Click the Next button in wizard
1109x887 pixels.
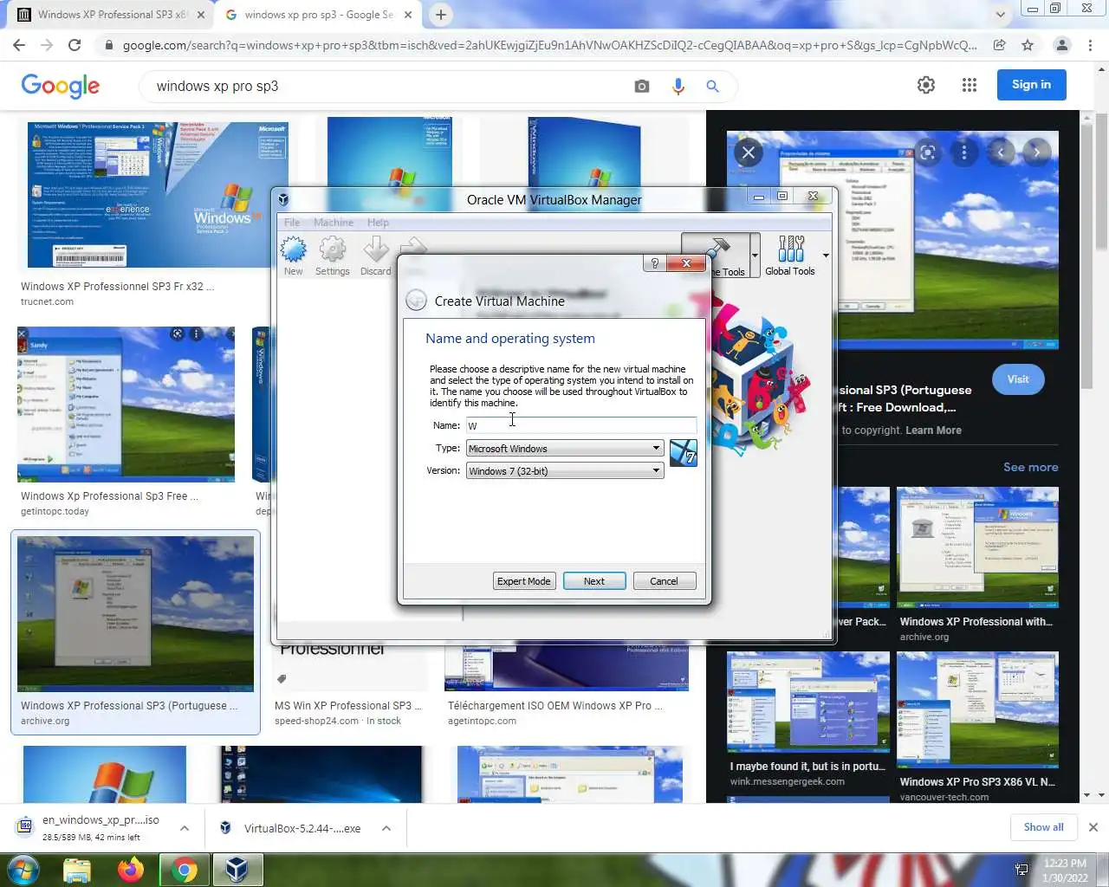pyautogui.click(x=594, y=581)
